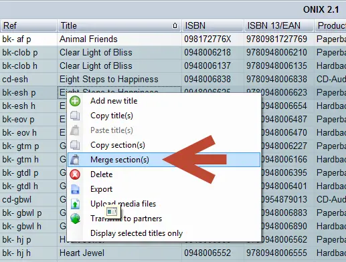Select the bk-esh p reference cell
This screenshot has width=346, height=262.
point(29,93)
